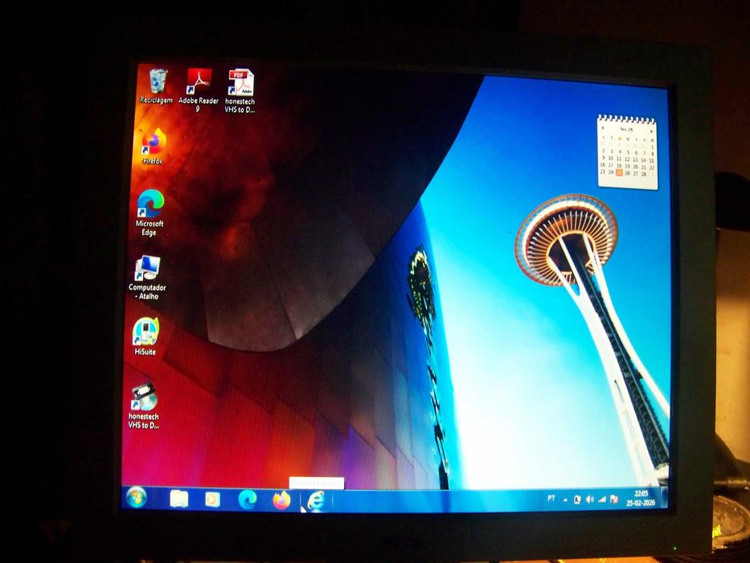The height and width of the screenshot is (563, 750).
Task: Select day 17 in calendar gadget
Action: (610, 165)
